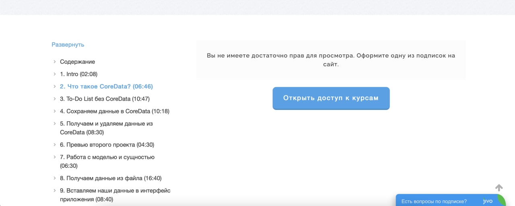Image resolution: width=515 pixels, height=206 pixels.
Task: Click the scroll-to-top arrow icon
Action: point(499,187)
